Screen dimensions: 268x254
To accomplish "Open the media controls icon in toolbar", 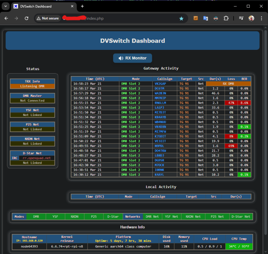I will (241, 18).
